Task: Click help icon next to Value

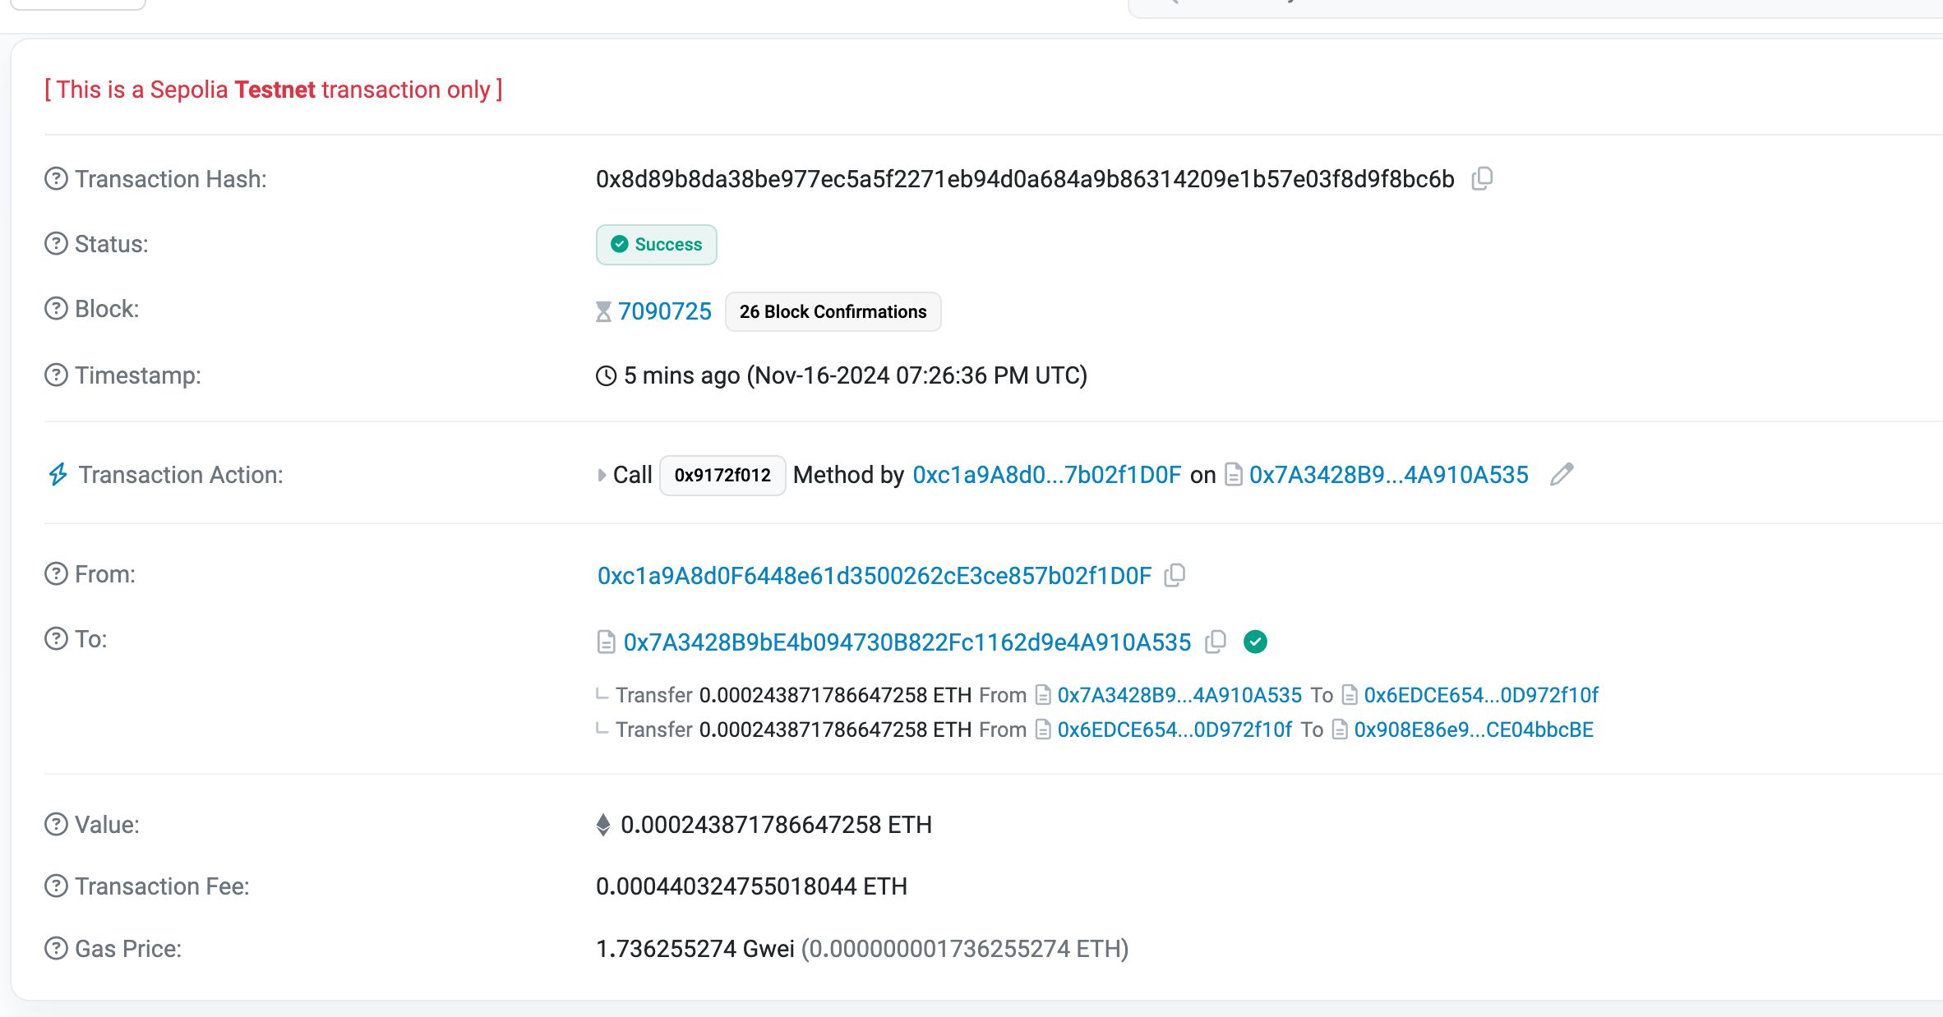Action: coord(56,824)
